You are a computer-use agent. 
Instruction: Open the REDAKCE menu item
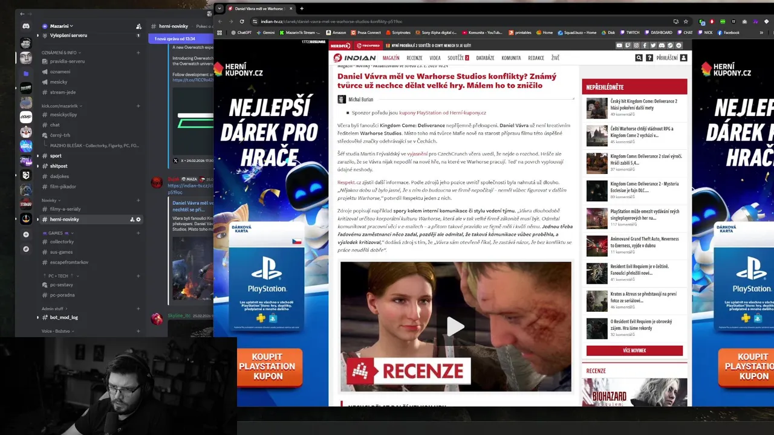click(536, 58)
